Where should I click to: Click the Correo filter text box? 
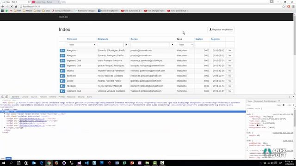tap(150, 45)
